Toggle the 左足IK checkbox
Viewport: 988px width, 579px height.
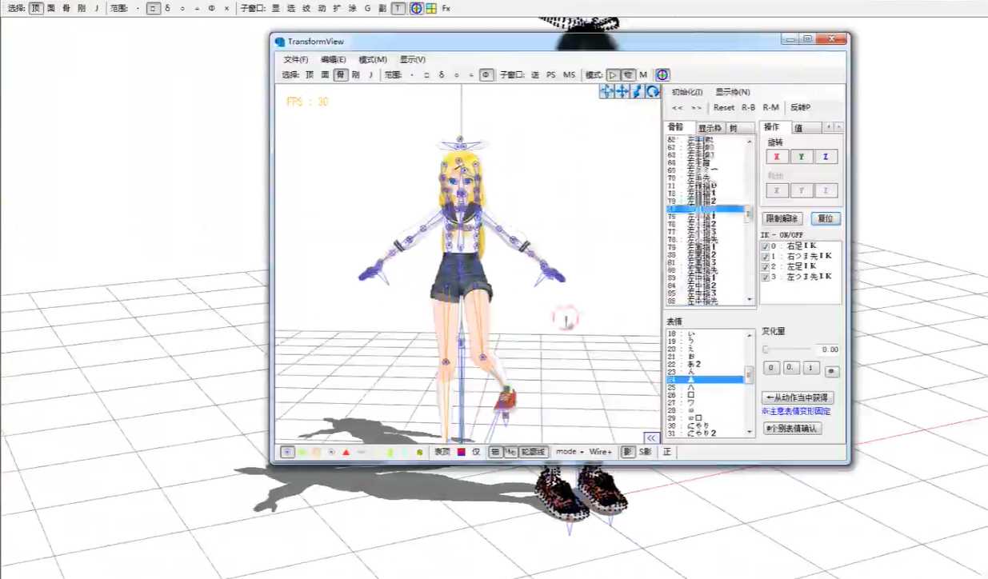click(x=766, y=266)
